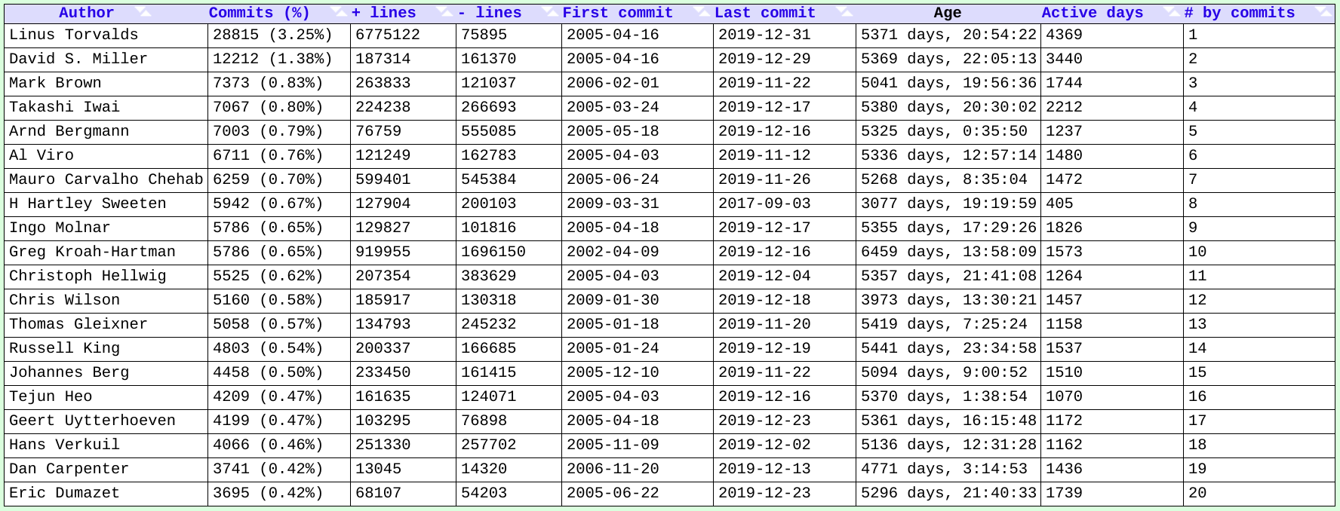1340x511 pixels.
Task: Click the David S. Miller name cell
Action: coord(78,59)
